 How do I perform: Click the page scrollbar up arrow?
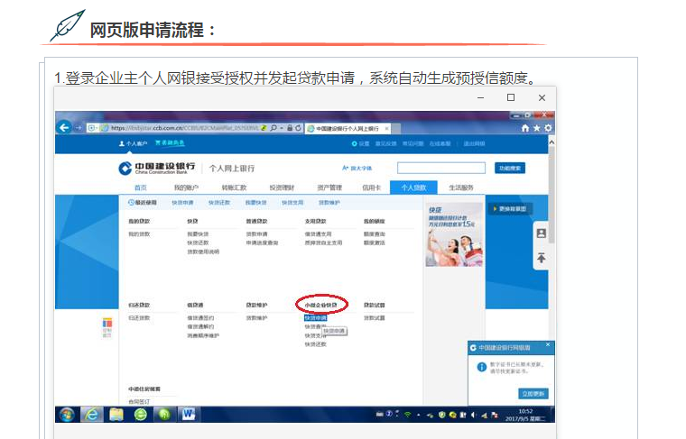(x=552, y=142)
